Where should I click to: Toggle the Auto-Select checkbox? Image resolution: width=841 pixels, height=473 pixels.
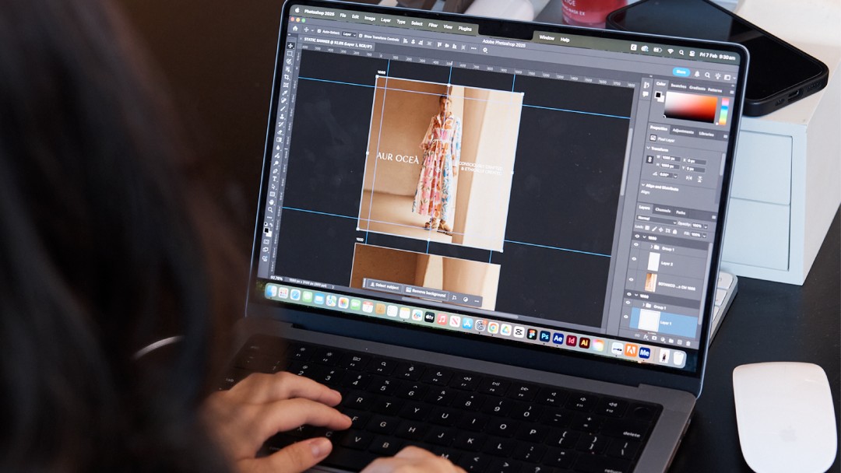319,31
